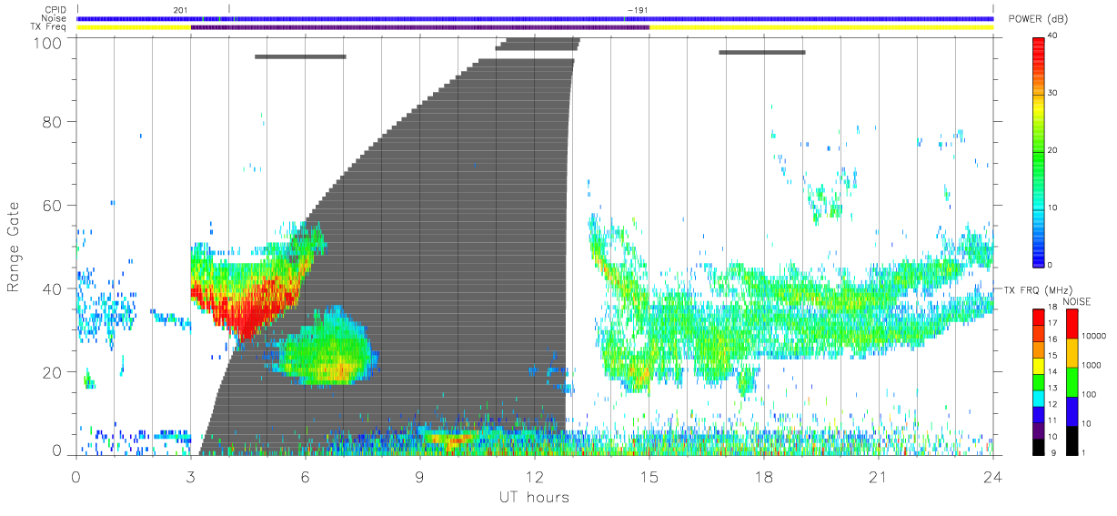Click the 40 tick on the power colorbar

[1054, 36]
